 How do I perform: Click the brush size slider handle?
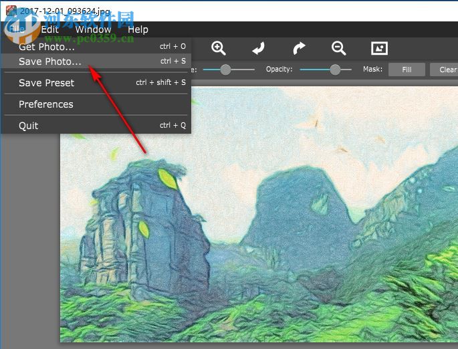pos(225,70)
